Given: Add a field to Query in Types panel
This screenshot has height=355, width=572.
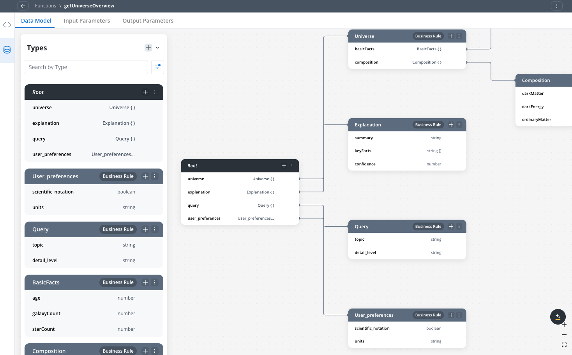Looking at the screenshot, I should [145, 229].
